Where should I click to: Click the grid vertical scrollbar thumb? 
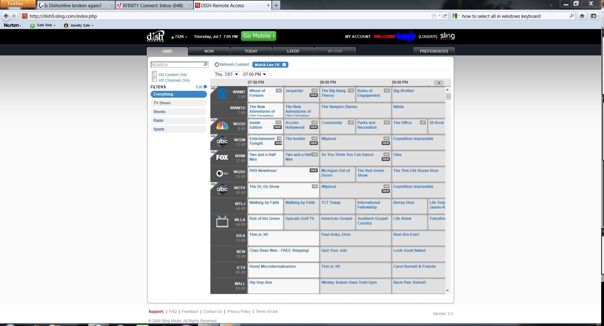coord(448,96)
